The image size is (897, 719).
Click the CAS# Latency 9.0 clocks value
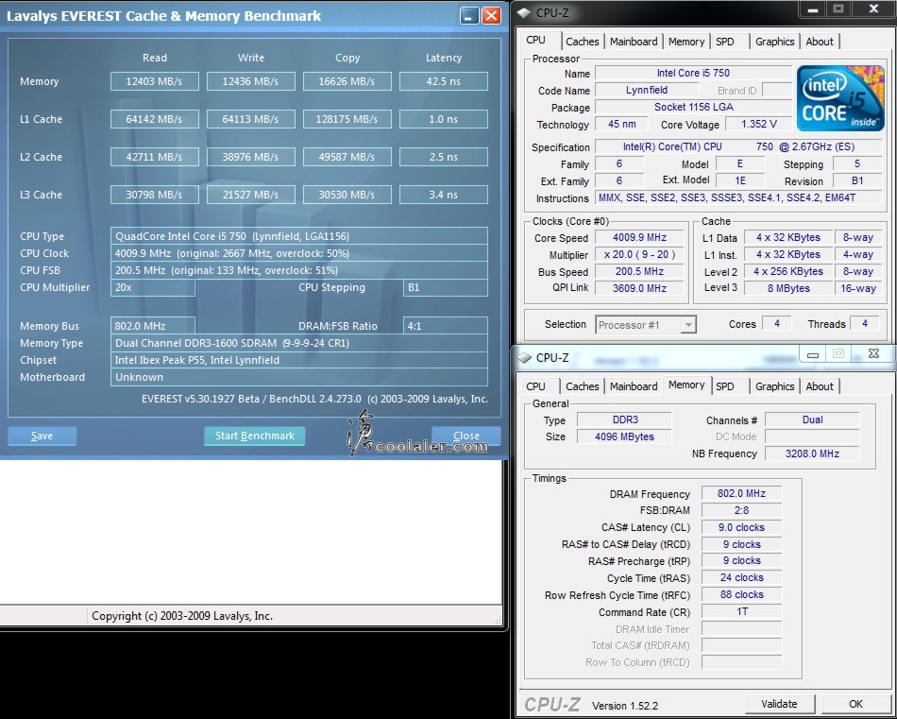click(x=741, y=528)
